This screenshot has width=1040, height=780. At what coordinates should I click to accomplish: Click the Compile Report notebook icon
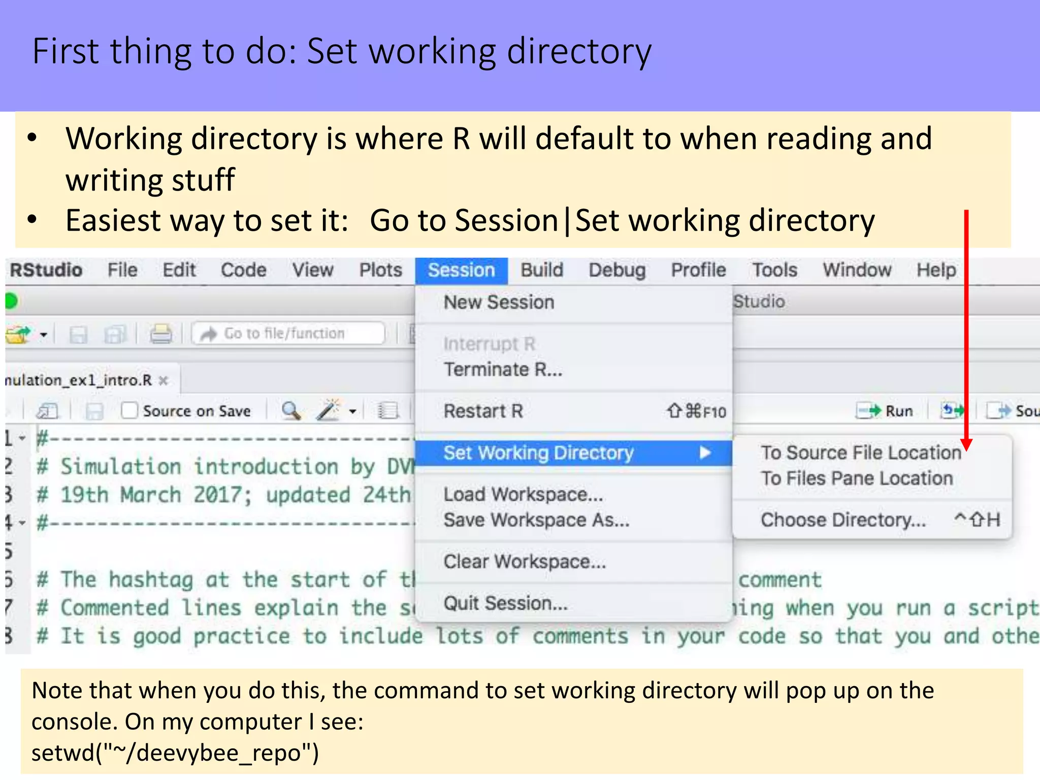[388, 411]
